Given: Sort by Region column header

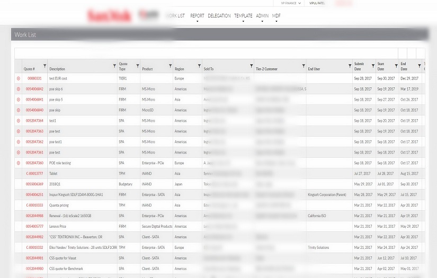Looking at the screenshot, I should click(179, 69).
